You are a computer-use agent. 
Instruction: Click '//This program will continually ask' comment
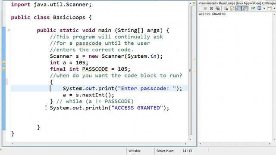coord(107,37)
